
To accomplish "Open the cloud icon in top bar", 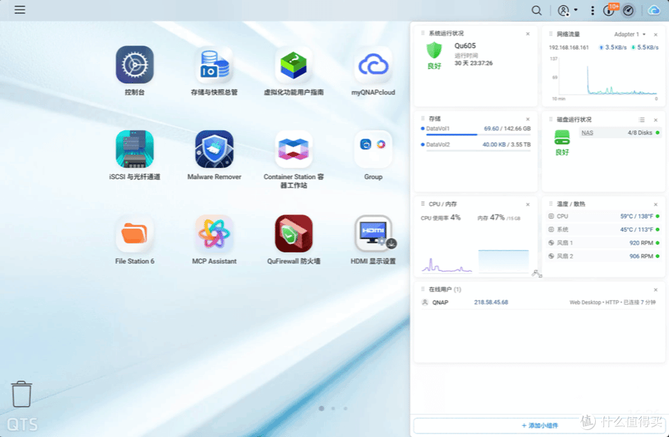I will click(654, 10).
